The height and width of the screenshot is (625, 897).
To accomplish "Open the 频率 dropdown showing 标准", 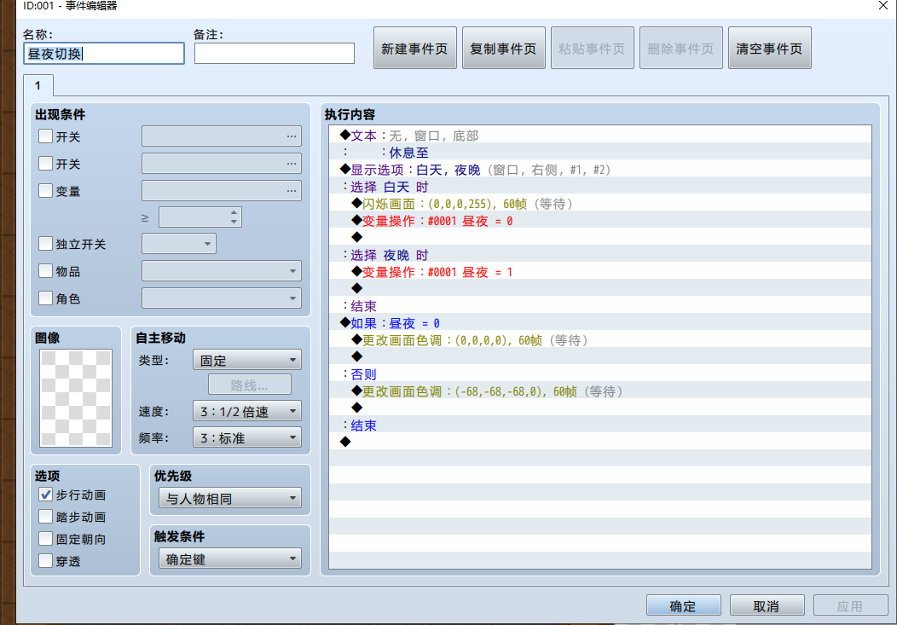I will [x=247, y=438].
